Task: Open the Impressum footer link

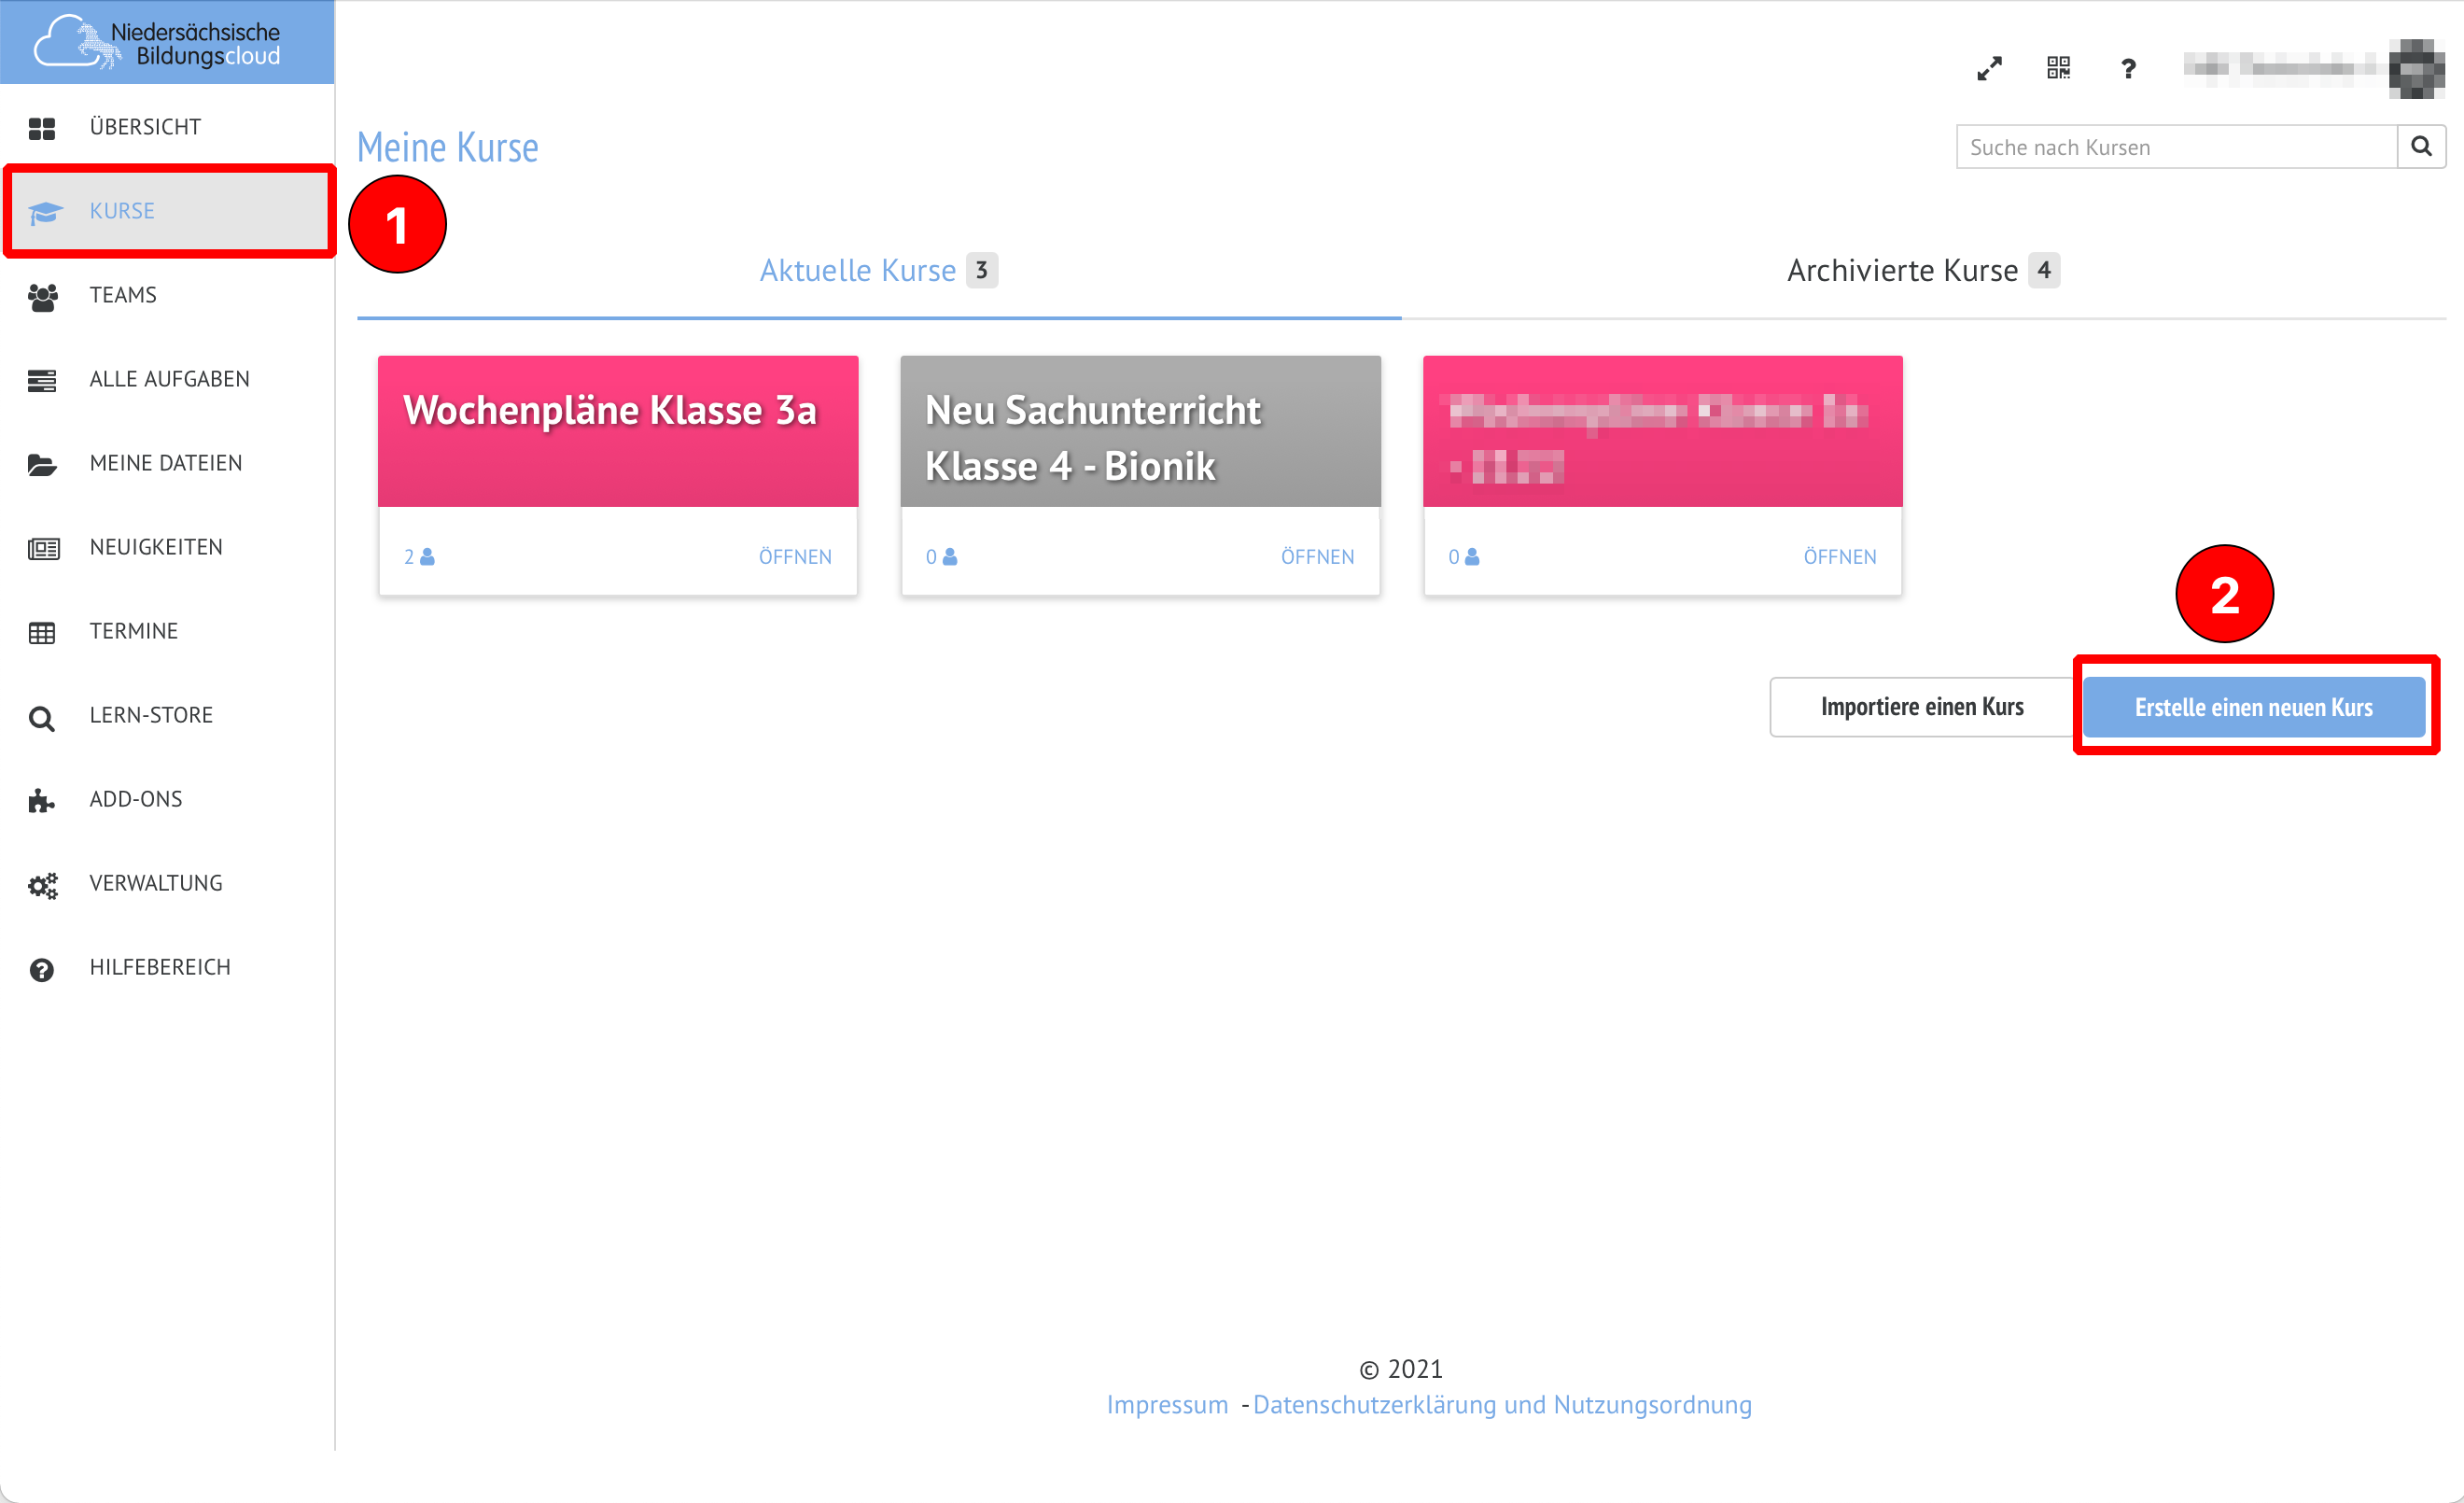Action: [1166, 1405]
